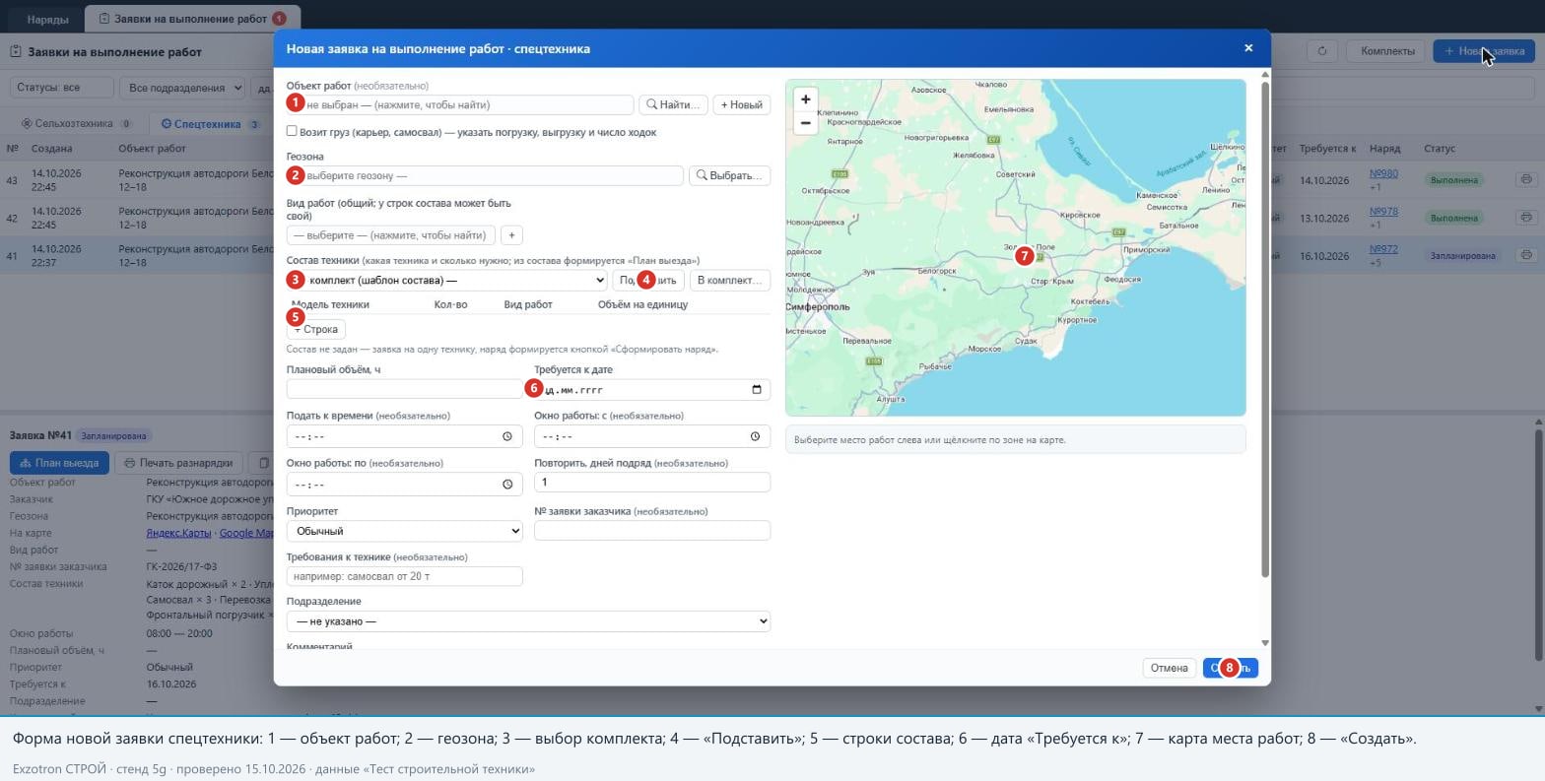Click print icon in row 41 of table
This screenshot has width=1545, height=781.
click(x=1525, y=254)
